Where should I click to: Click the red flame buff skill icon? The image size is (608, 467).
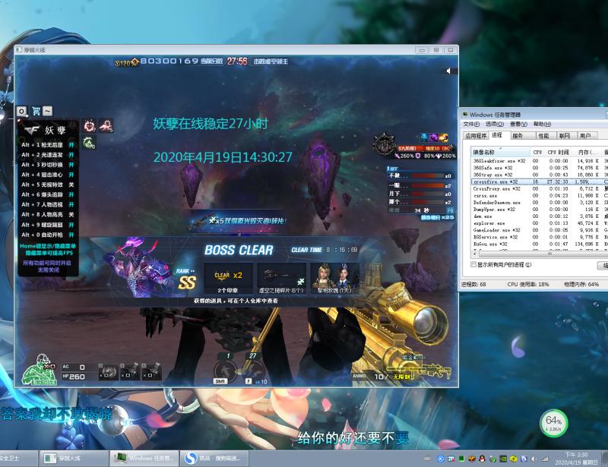90,125
